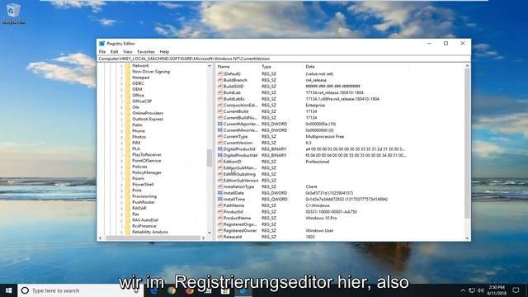528x297 pixels.
Task: Click the volume icon in system tray
Action: [x=481, y=290]
